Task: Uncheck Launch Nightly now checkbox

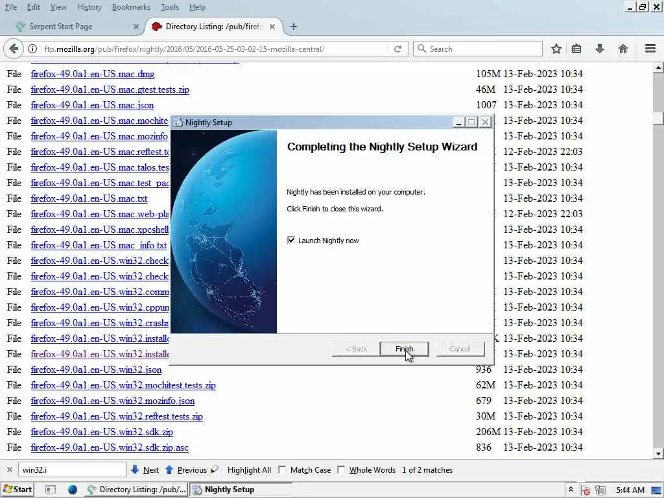Action: [291, 240]
